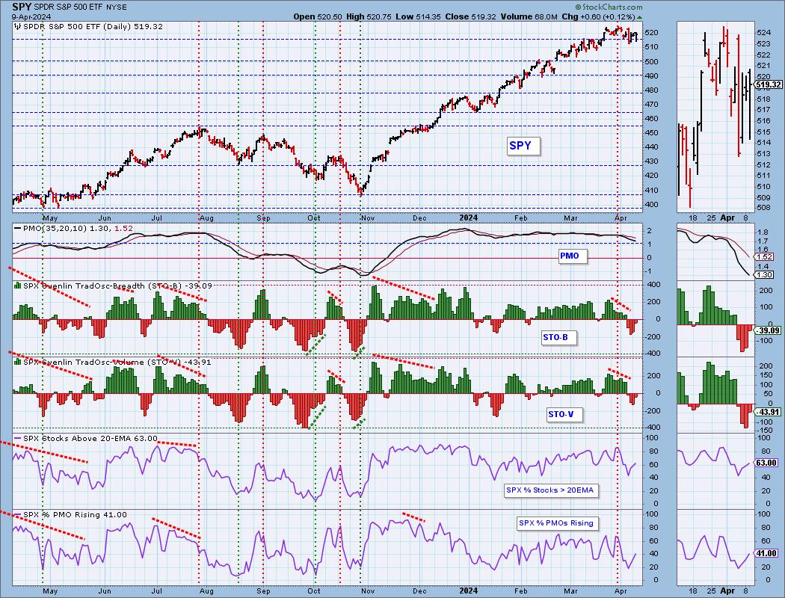Click the 2024 year label on the top time axis
This screenshot has height=598, width=785.
[x=469, y=218]
